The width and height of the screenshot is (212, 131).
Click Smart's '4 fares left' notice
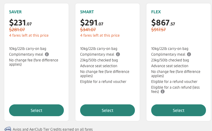pos(100,35)
